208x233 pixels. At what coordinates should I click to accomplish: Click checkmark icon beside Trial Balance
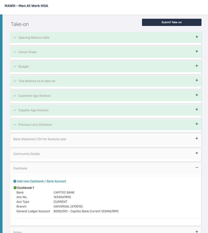pyautogui.click(x=15, y=81)
